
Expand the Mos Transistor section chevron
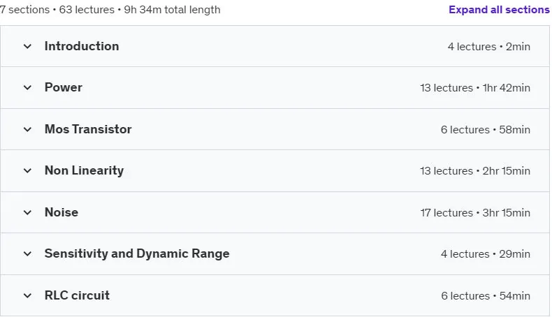(x=27, y=129)
